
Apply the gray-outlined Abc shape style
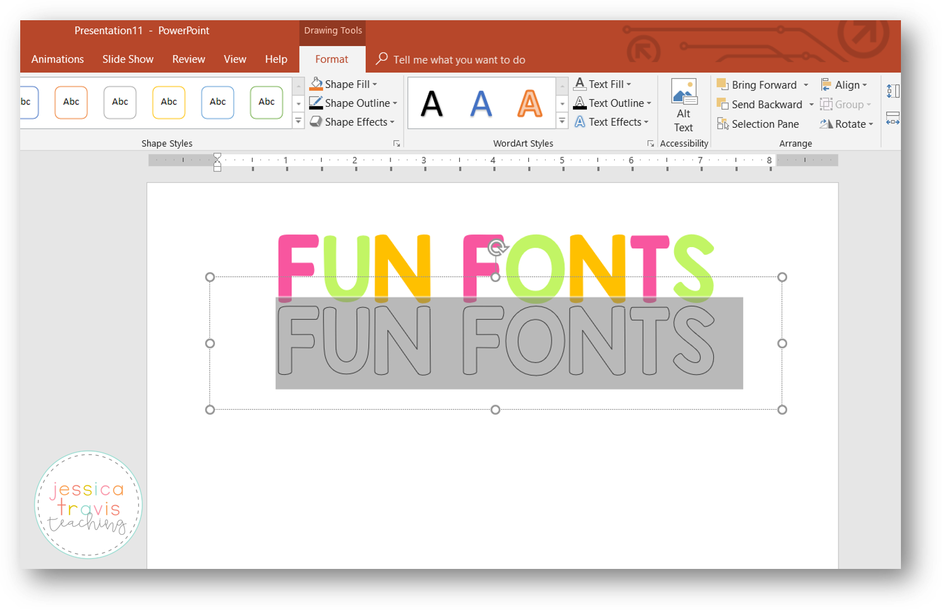click(120, 102)
